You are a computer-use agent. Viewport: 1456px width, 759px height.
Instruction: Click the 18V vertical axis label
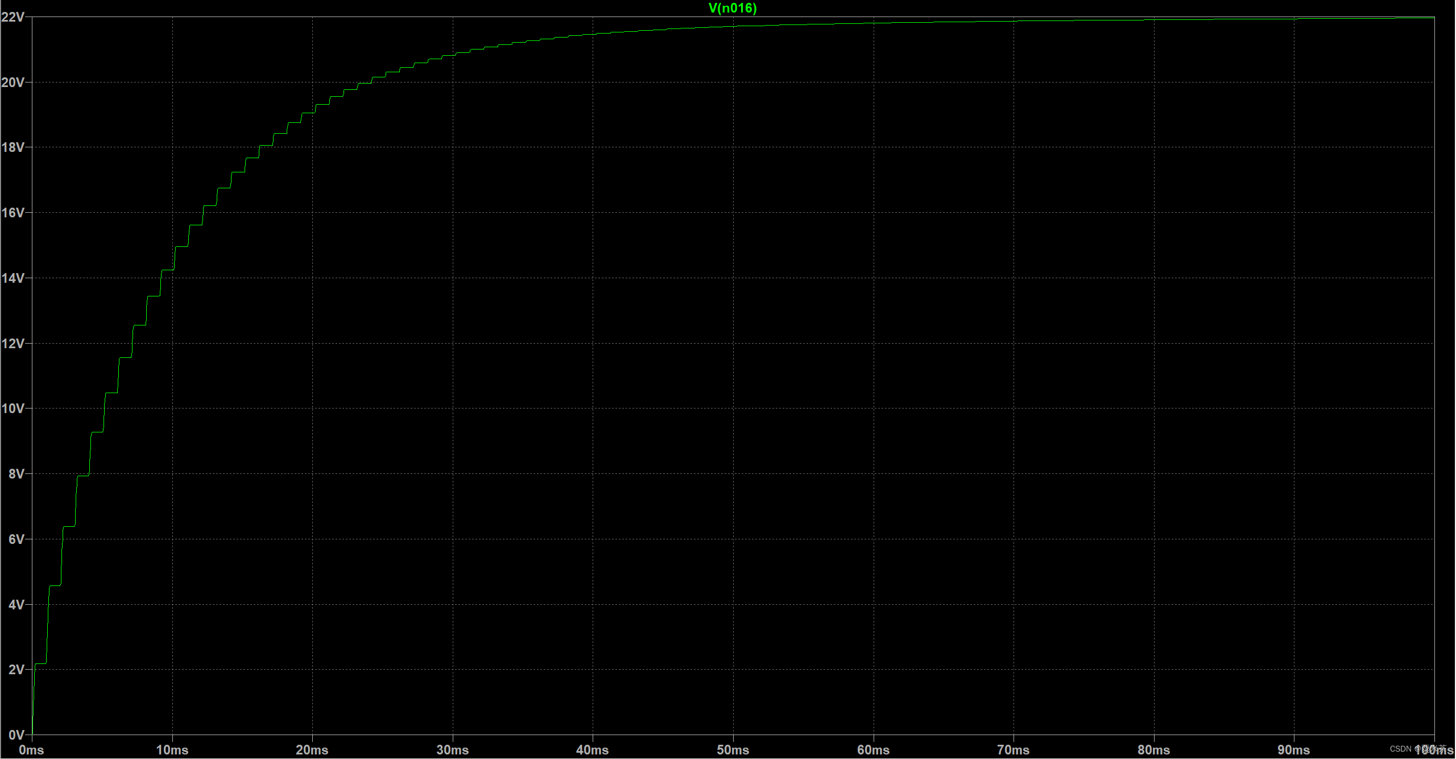[13, 147]
